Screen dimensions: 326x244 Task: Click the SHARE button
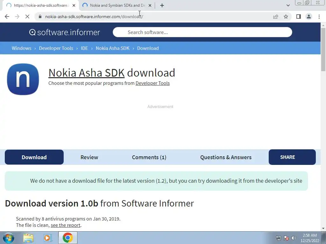click(x=292, y=157)
